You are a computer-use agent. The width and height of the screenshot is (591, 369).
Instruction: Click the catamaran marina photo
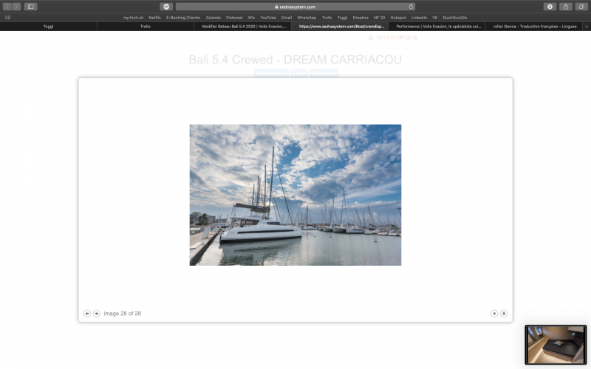295,195
